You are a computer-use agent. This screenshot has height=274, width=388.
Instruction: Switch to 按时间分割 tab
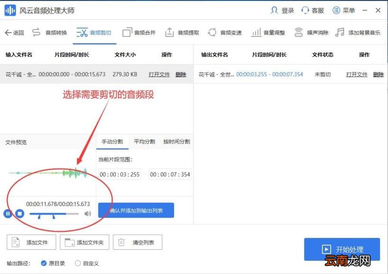176,142
